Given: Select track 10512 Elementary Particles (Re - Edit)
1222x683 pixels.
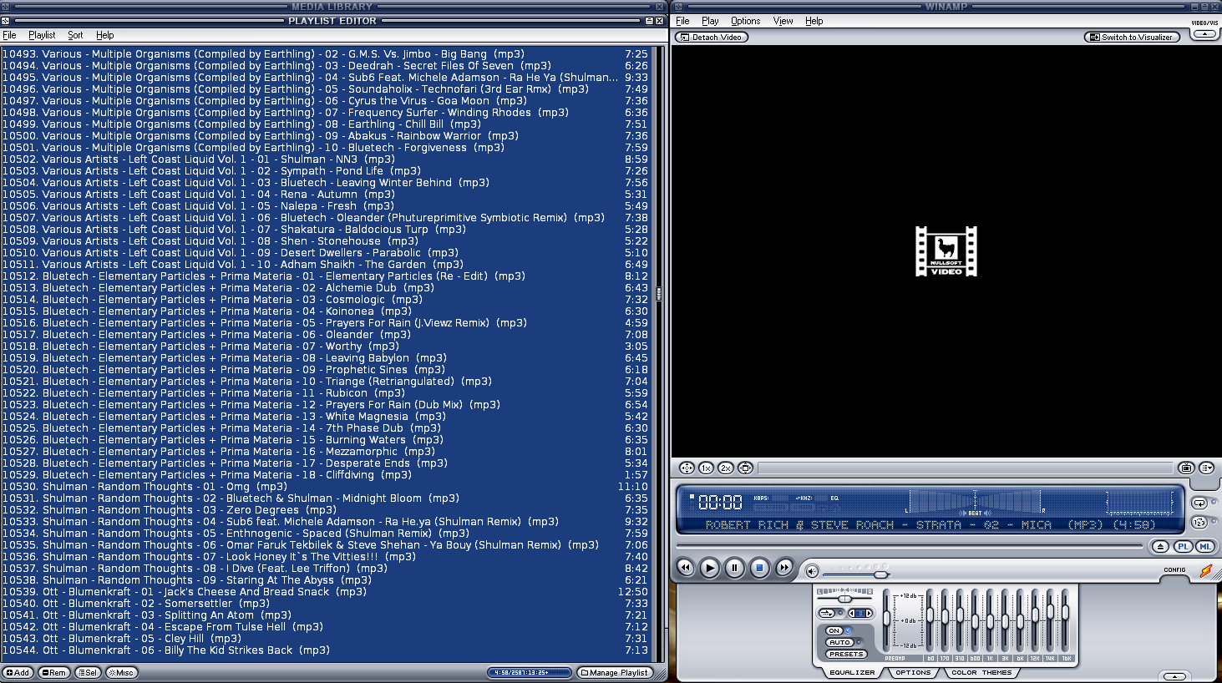Looking at the screenshot, I should 327,276.
